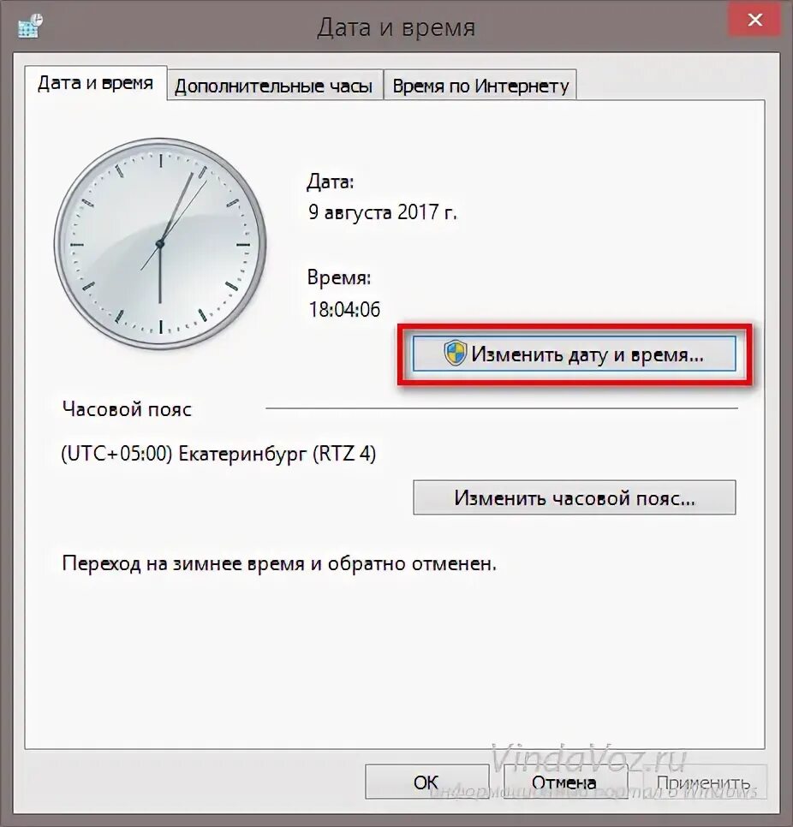Select the Дата и время tab
793x827 pixels.
[x=96, y=83]
